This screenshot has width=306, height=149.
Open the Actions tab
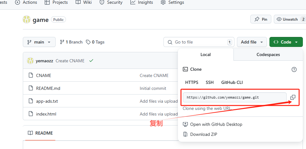click(26, 2)
